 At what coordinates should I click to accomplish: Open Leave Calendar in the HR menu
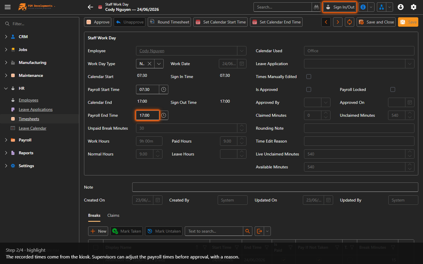click(x=33, y=128)
